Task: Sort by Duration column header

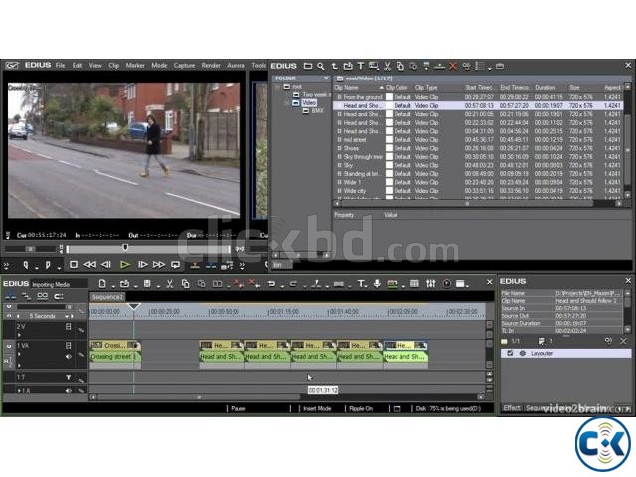Action: pos(545,88)
